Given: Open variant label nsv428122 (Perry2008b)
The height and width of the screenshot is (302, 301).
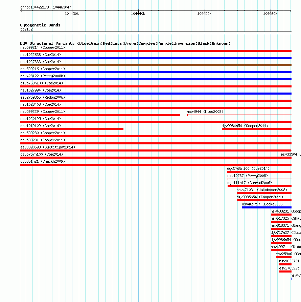Looking at the screenshot, I should (43, 76).
